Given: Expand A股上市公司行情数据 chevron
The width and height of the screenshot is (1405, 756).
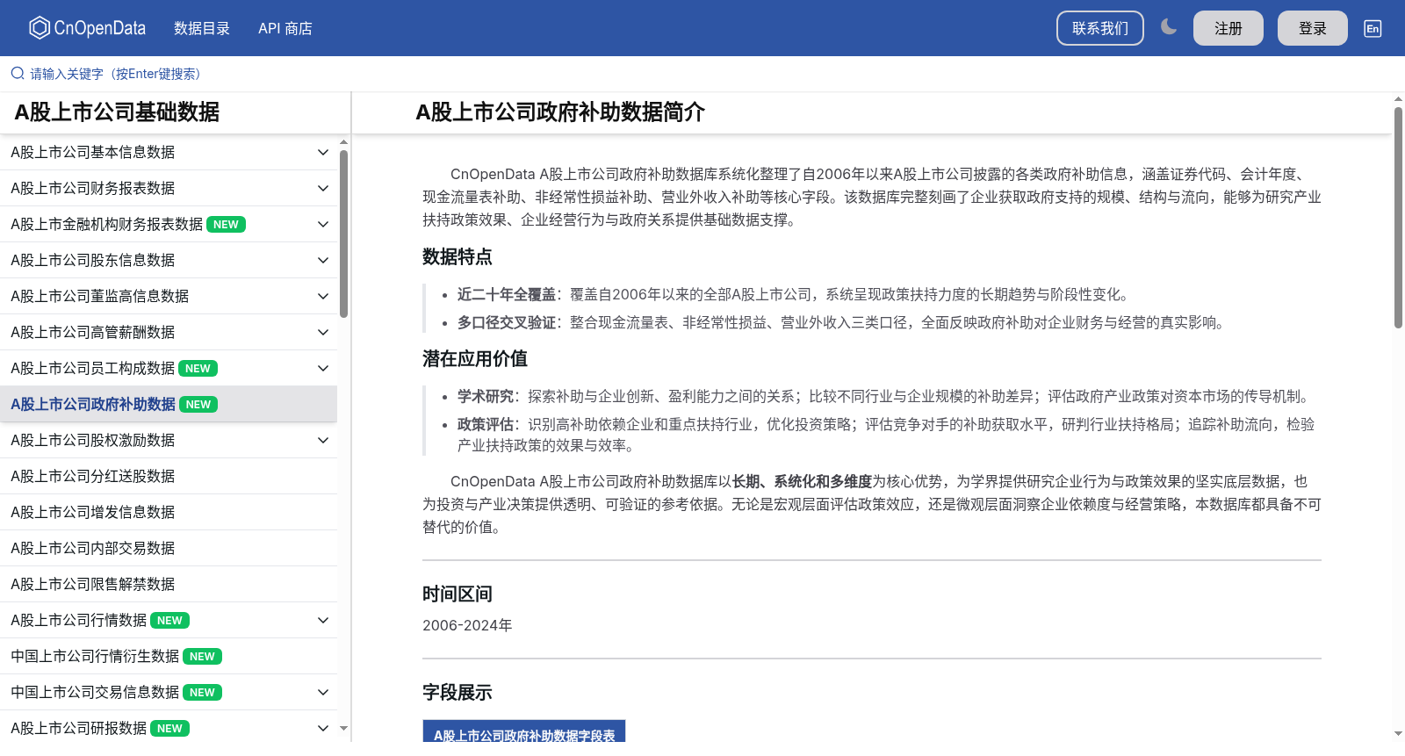Looking at the screenshot, I should pos(323,620).
